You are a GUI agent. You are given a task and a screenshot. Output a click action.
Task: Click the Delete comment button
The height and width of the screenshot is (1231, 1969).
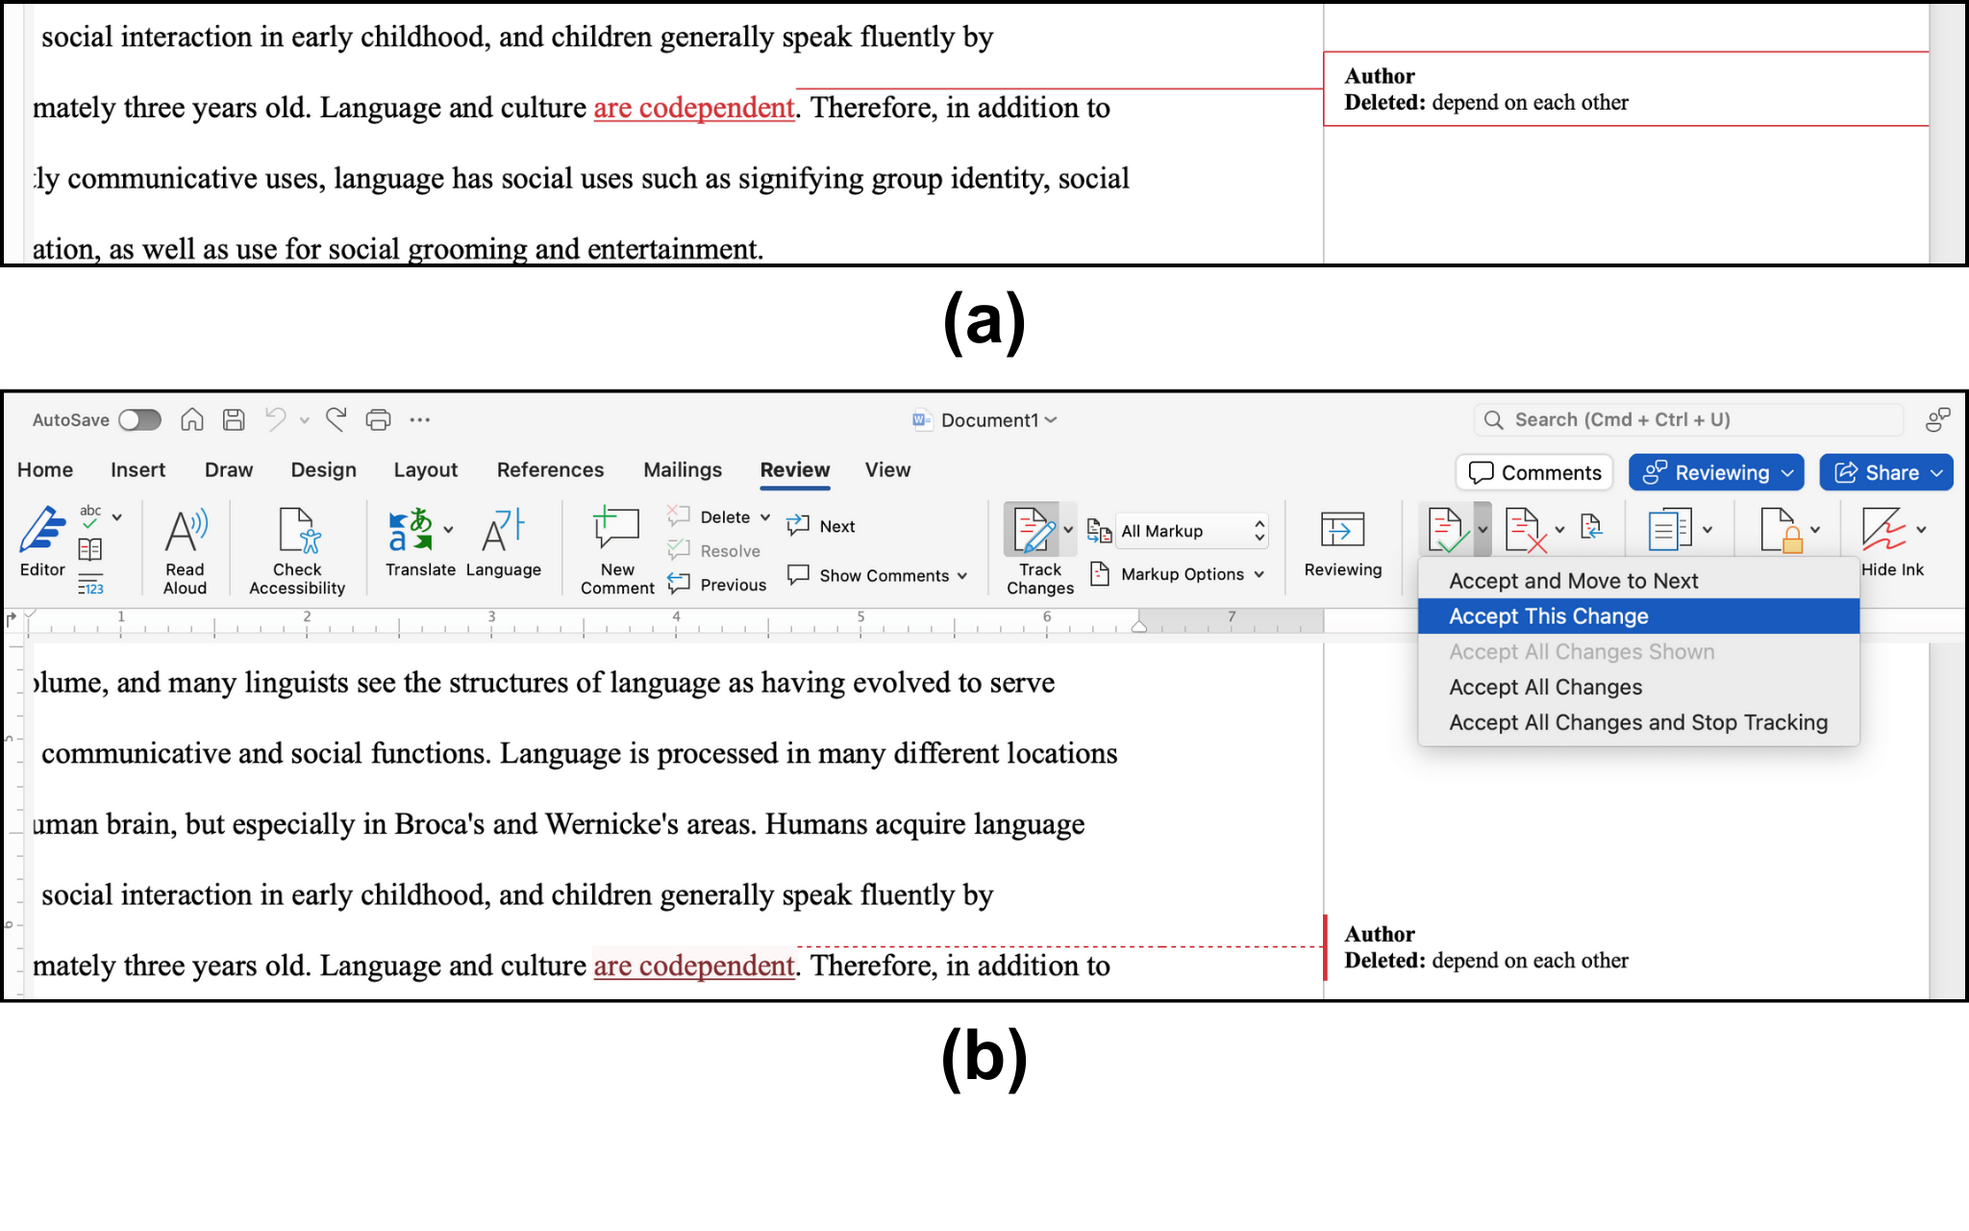(x=710, y=516)
